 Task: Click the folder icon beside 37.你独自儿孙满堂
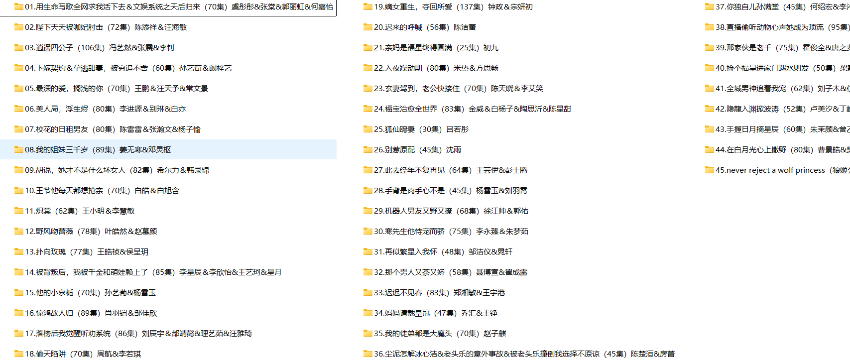[710, 6]
